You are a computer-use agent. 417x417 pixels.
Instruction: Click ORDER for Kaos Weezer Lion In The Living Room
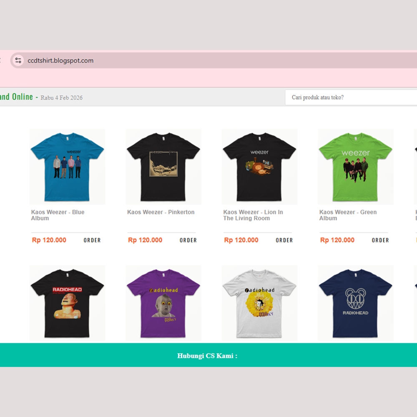pos(284,240)
